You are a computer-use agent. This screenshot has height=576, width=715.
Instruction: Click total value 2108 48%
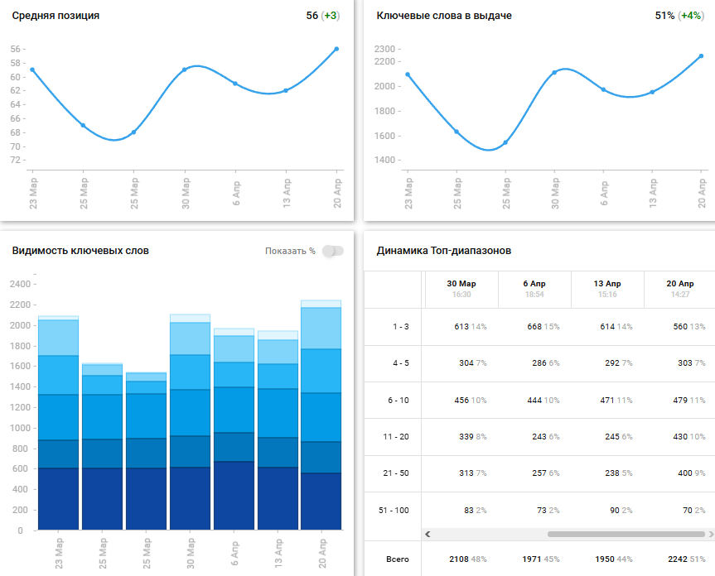click(x=468, y=559)
